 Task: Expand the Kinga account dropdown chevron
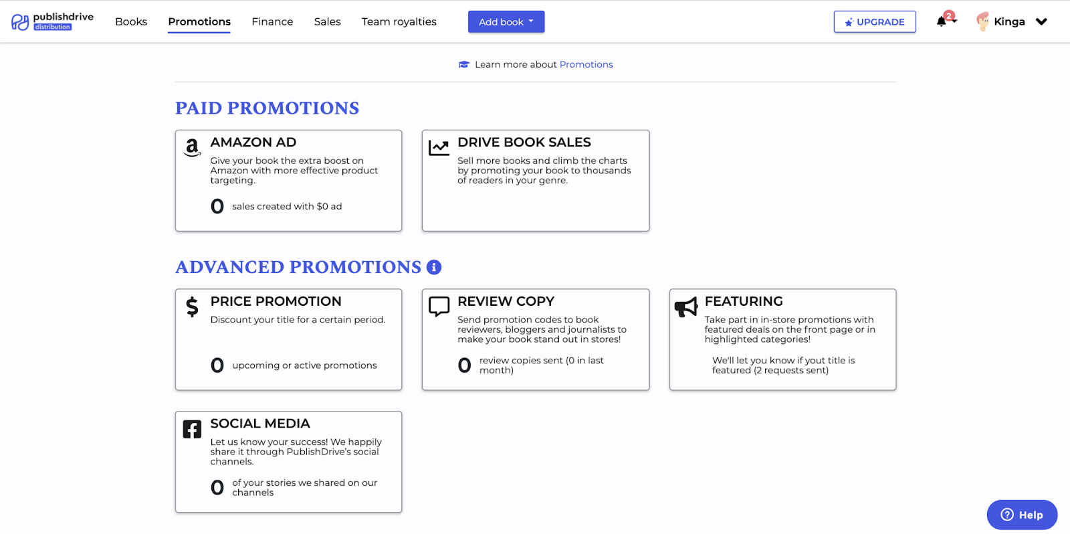1041,21
